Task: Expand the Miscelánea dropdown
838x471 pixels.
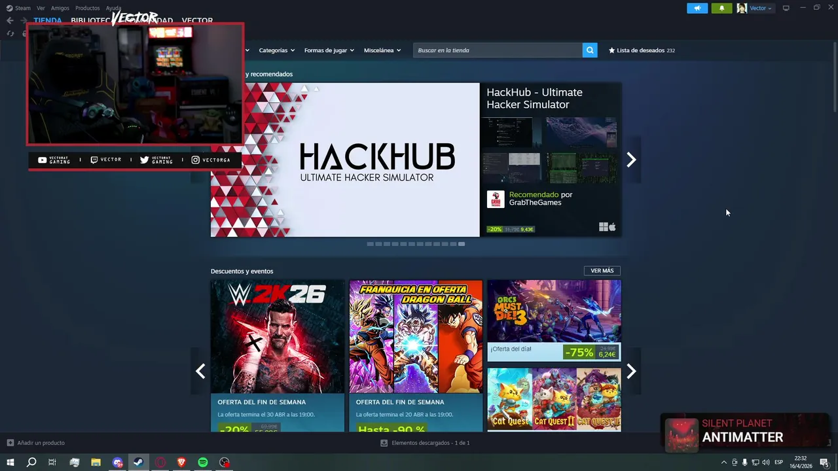Action: click(x=382, y=50)
